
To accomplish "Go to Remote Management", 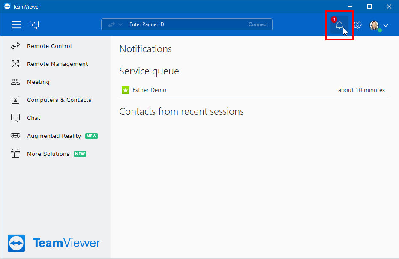I will coord(57,64).
